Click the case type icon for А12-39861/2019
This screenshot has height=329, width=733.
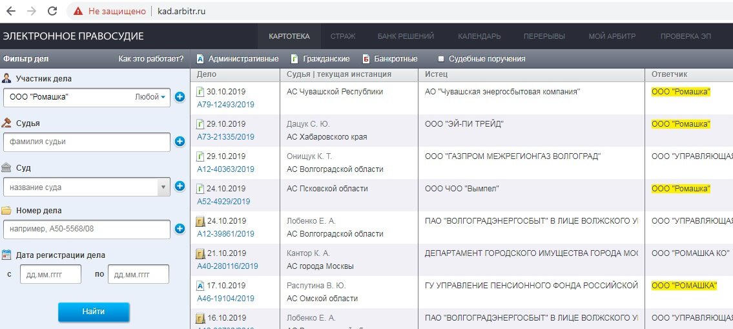200,221
